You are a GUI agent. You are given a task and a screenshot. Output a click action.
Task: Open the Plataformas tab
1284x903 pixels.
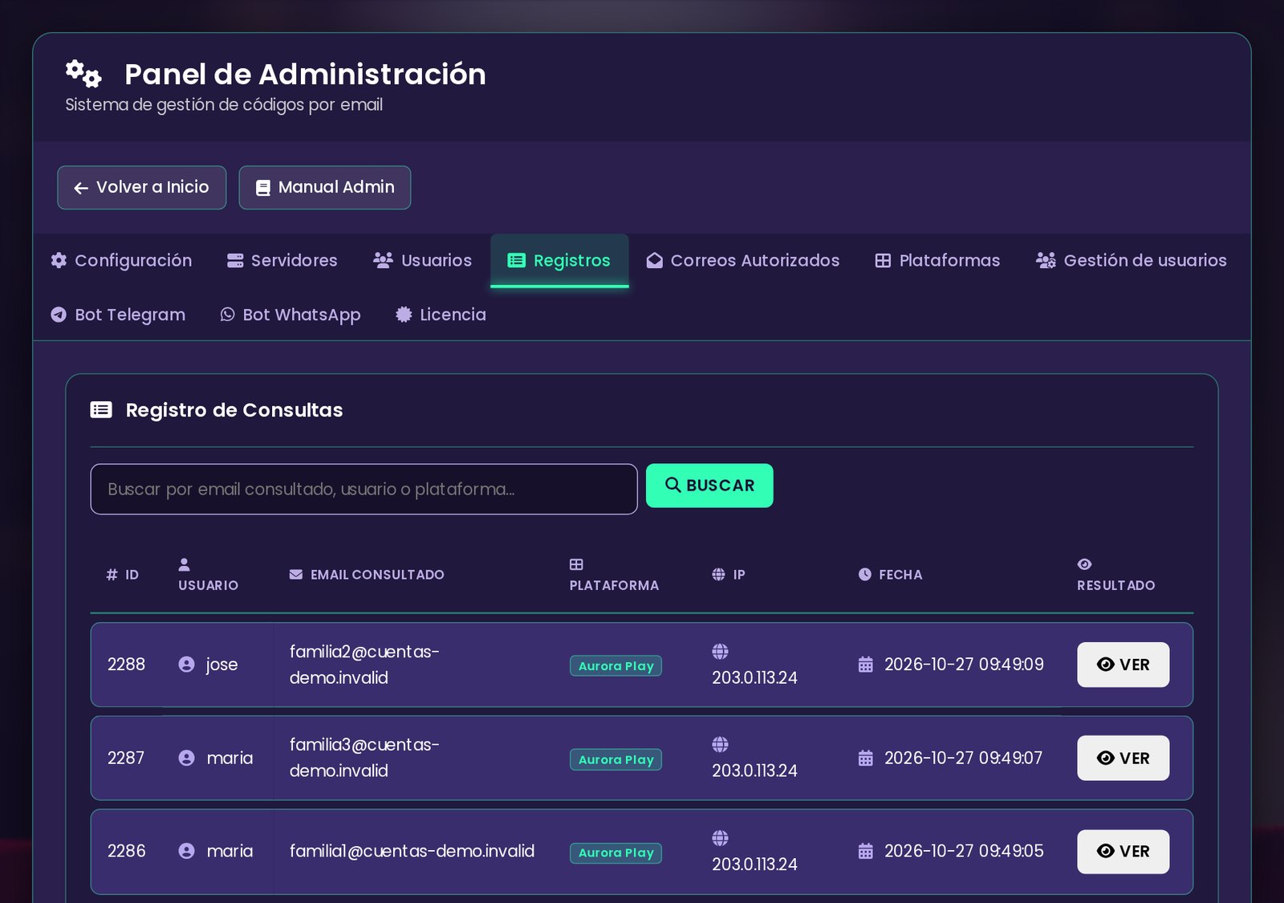[937, 261]
